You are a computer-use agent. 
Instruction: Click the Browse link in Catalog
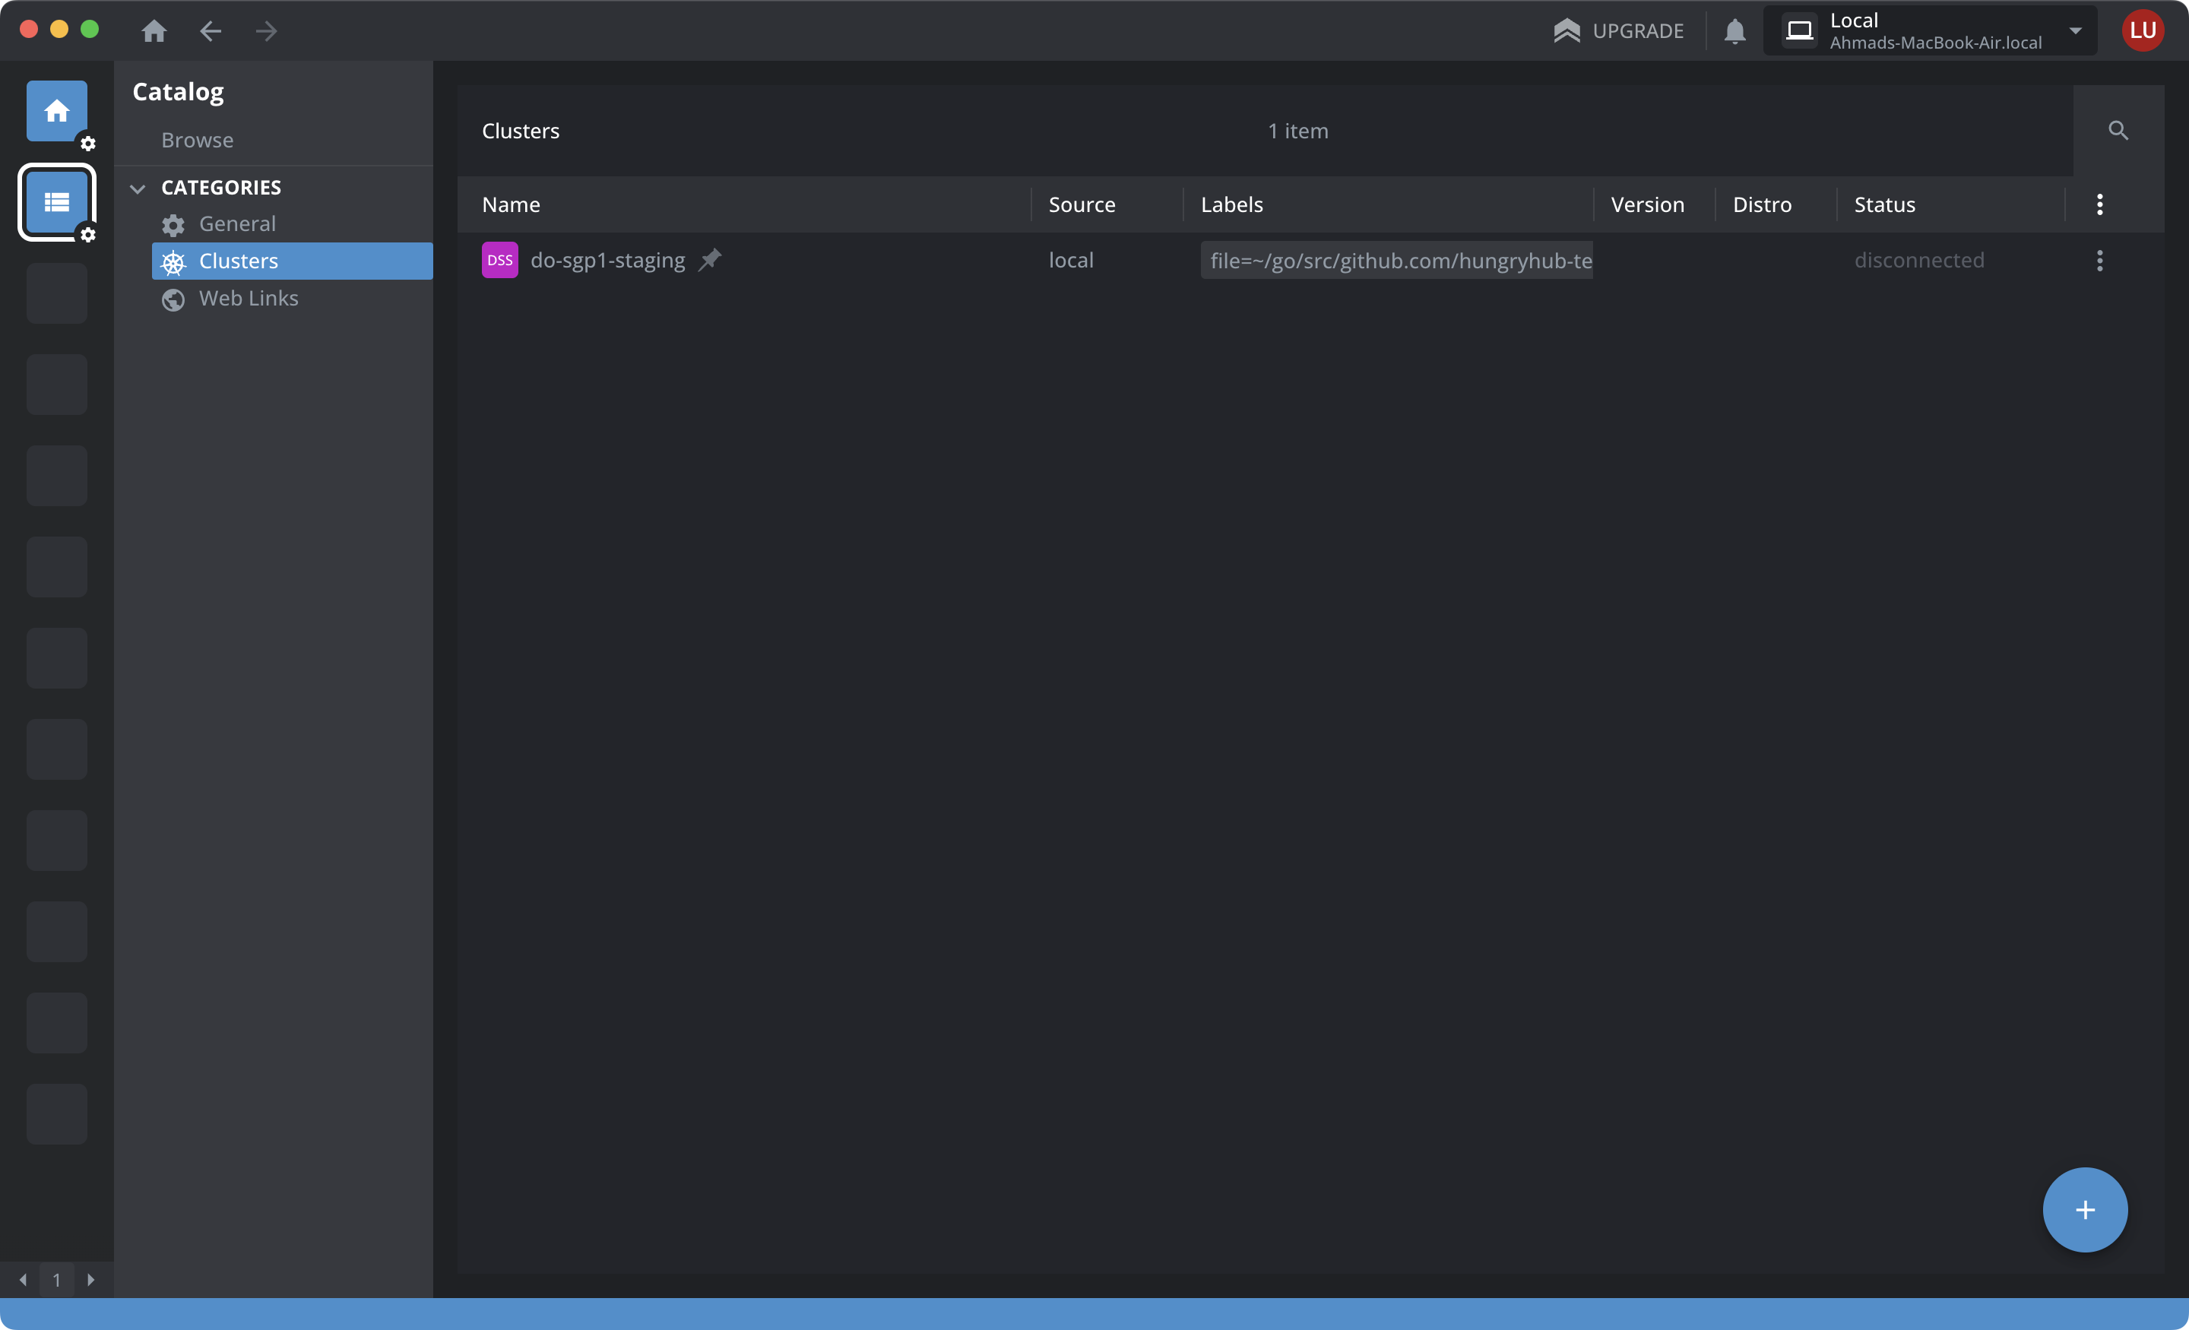coord(197,140)
